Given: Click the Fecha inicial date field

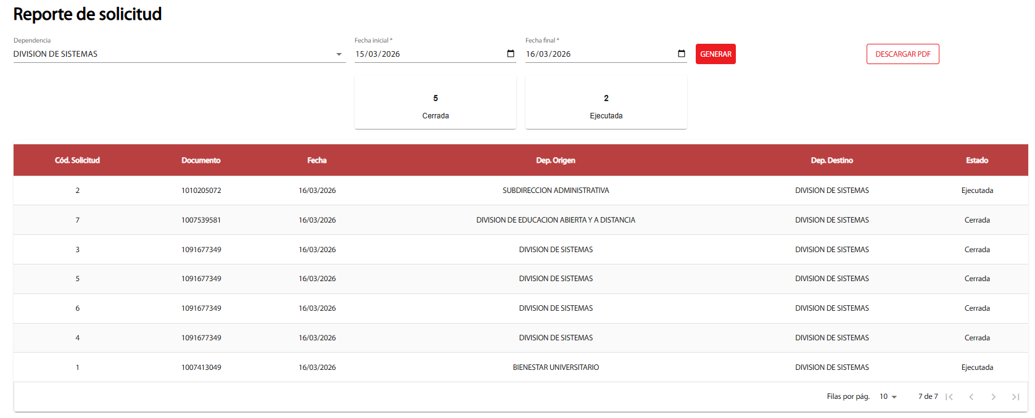Looking at the screenshot, I should [426, 54].
